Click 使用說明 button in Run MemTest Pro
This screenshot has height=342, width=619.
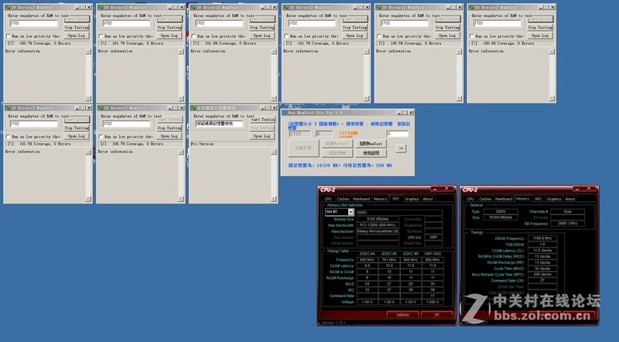[x=371, y=153]
